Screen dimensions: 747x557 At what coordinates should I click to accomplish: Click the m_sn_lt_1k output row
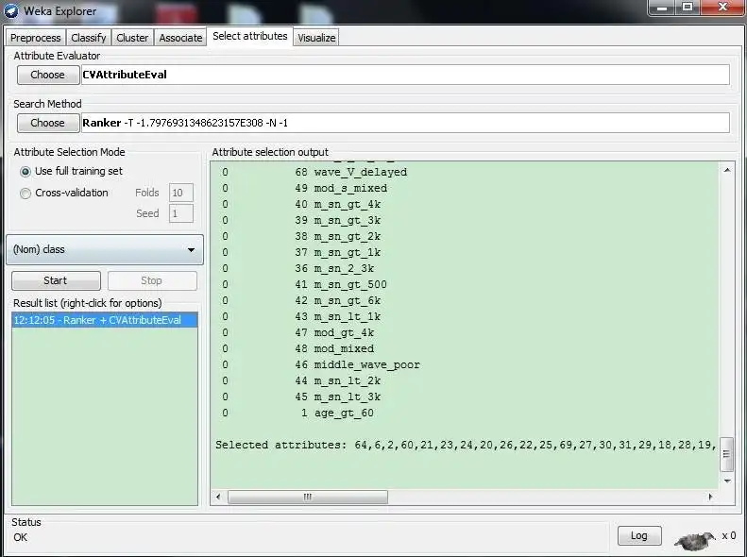(x=301, y=317)
